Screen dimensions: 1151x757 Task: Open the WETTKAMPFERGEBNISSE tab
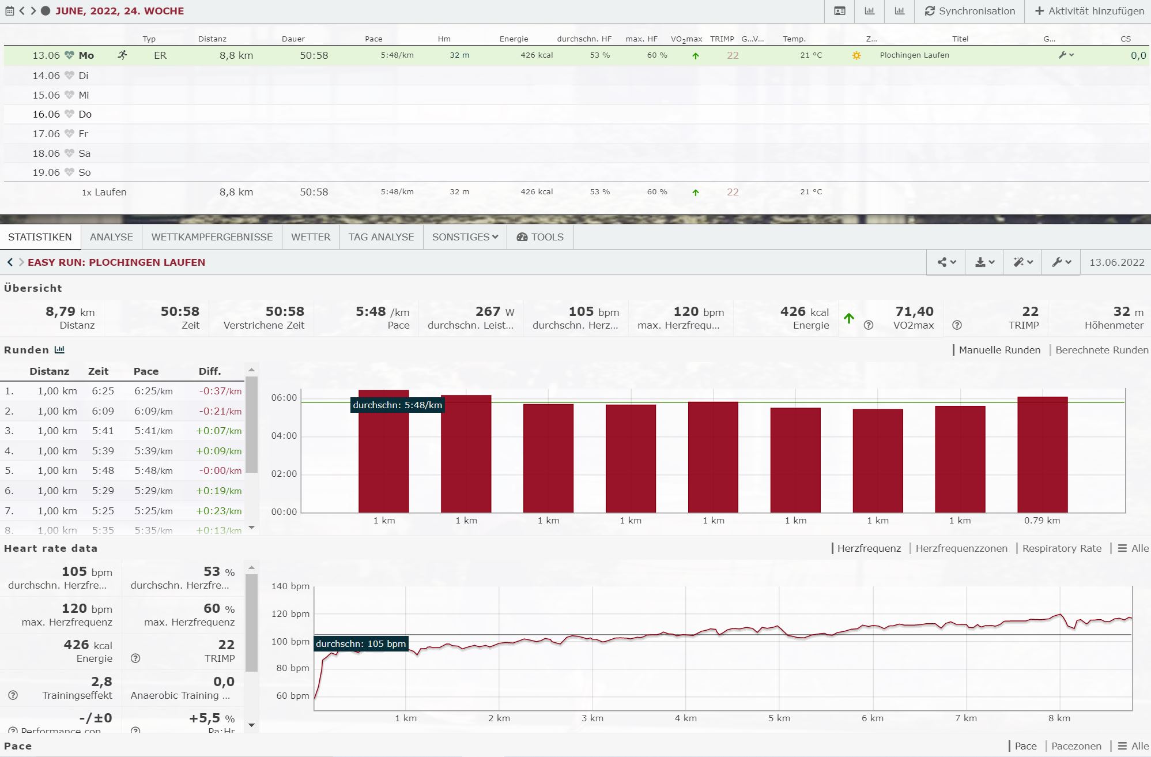(x=212, y=237)
